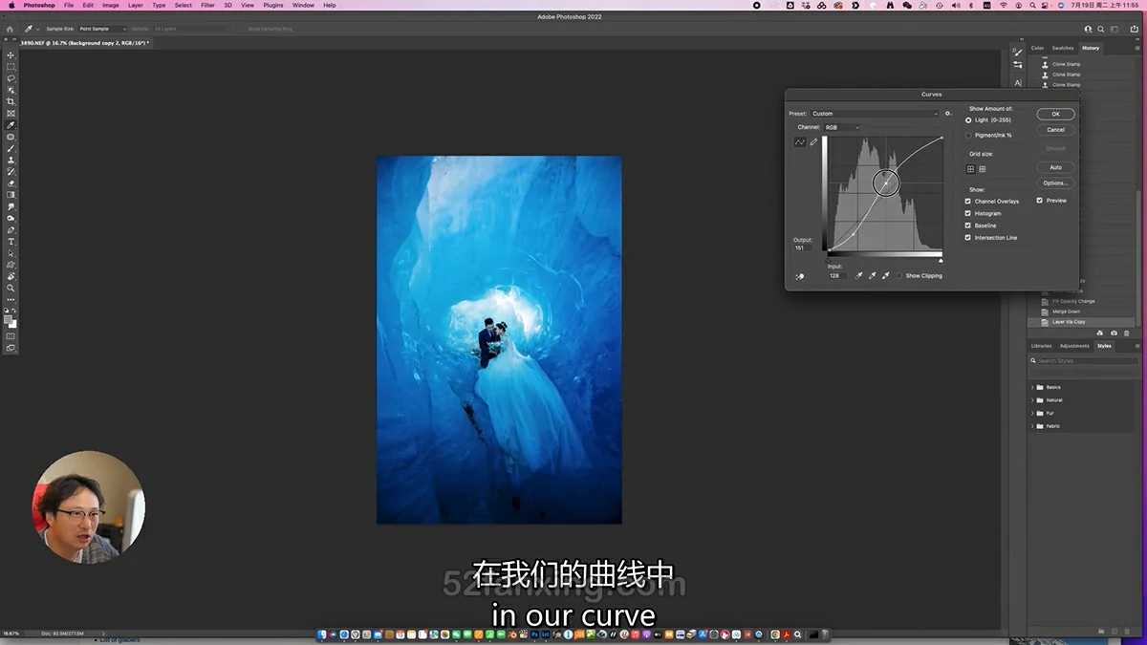1147x645 pixels.
Task: Select the Zoom tool
Action: (x=11, y=288)
